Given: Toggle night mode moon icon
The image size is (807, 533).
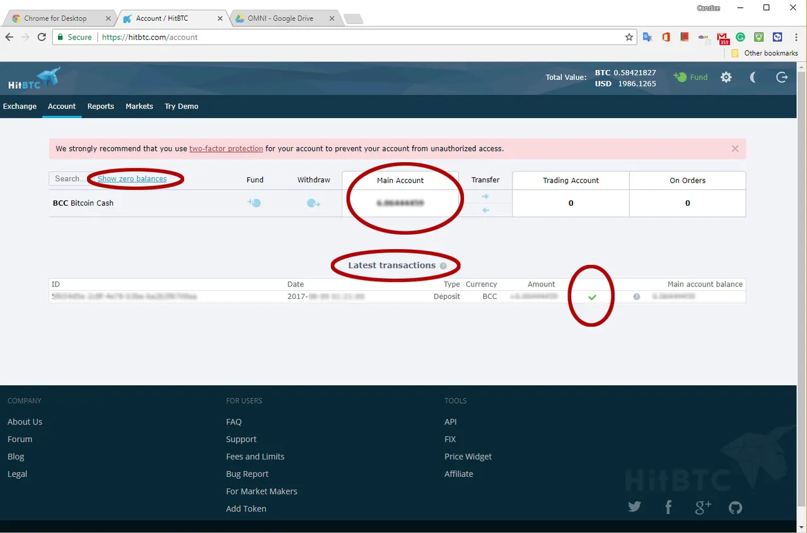Looking at the screenshot, I should (753, 77).
